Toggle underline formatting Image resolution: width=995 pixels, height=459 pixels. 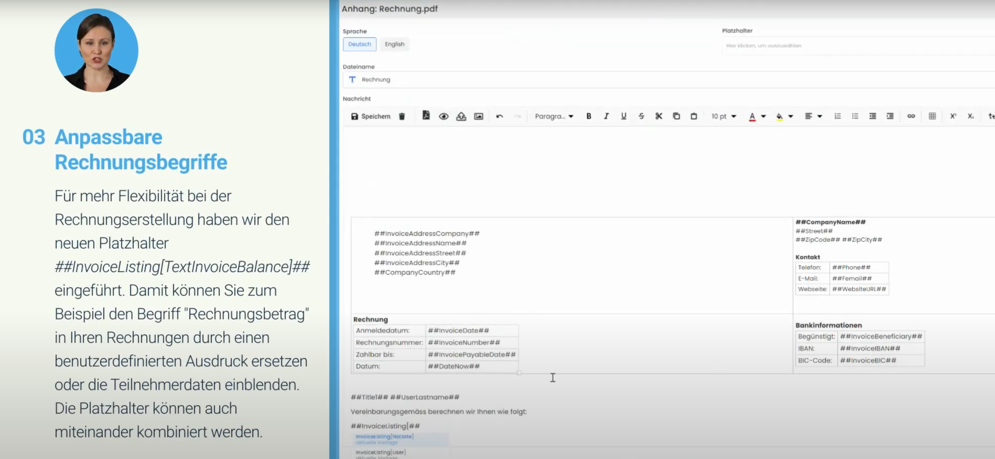[623, 116]
